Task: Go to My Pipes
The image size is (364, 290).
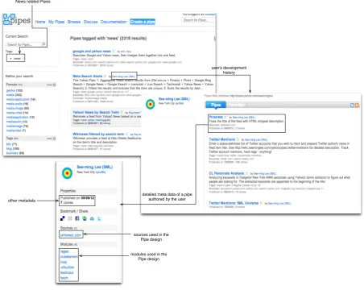Action: pos(56,22)
